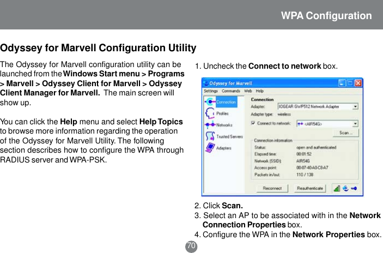Open the Trusted Servers sidebar icon
383x253 pixels.
(x=210, y=136)
